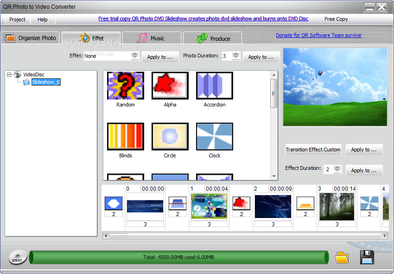Click the effects list vertical scrollbar thumb

pyautogui.click(x=273, y=93)
